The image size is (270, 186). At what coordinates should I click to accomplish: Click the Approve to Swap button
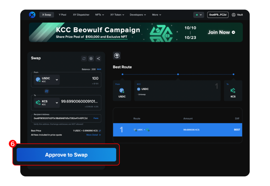point(66,155)
